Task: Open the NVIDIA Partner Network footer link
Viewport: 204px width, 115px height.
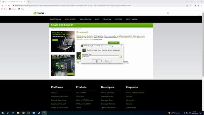Action: (135, 93)
